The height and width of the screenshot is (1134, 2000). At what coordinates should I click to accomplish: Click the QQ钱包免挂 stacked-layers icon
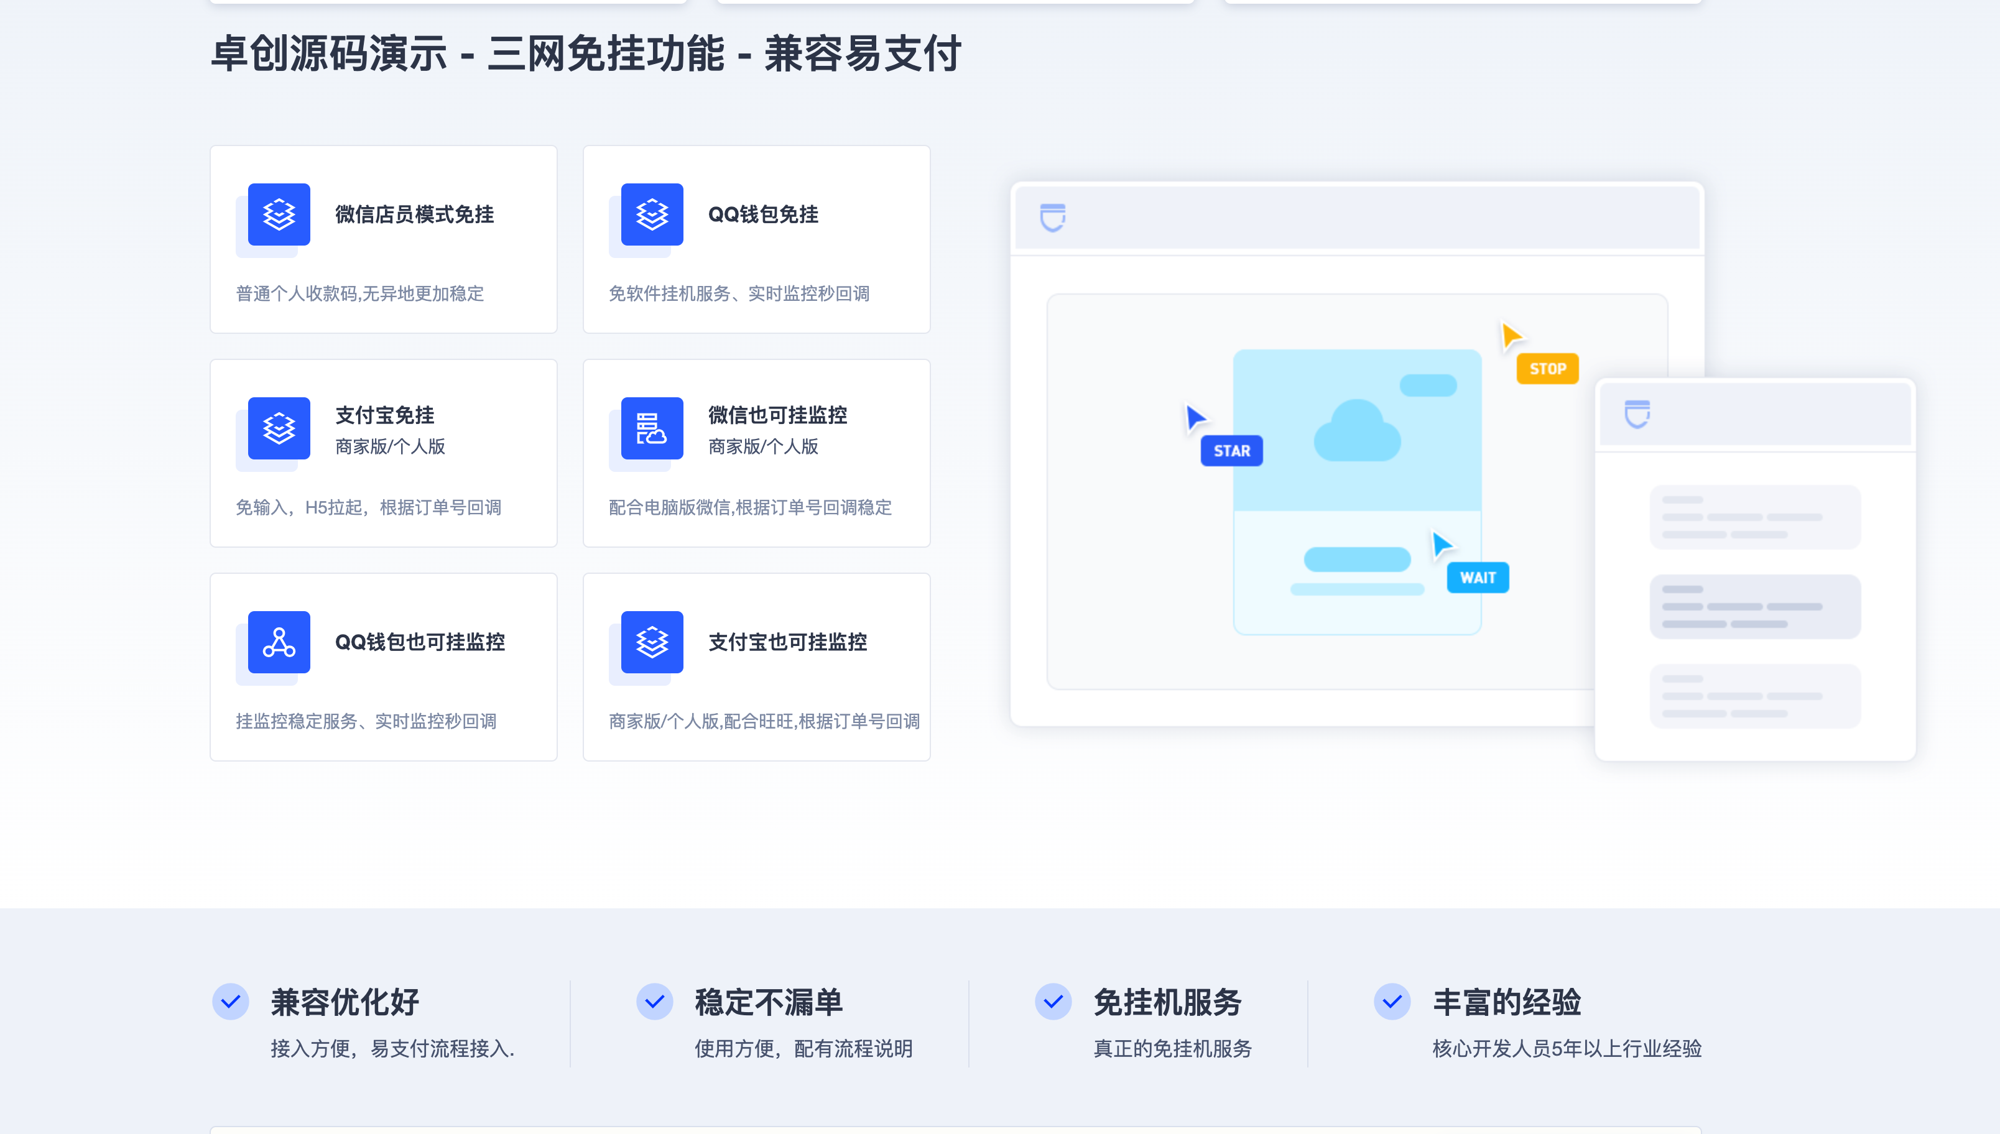[x=652, y=214]
